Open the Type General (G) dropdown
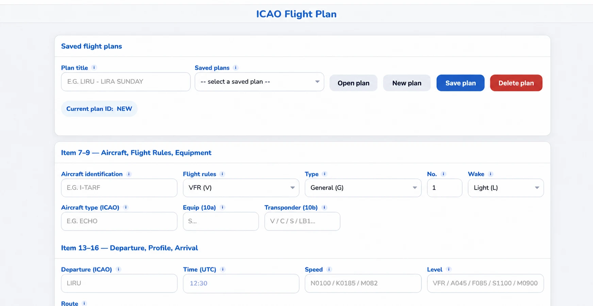 [x=363, y=188]
